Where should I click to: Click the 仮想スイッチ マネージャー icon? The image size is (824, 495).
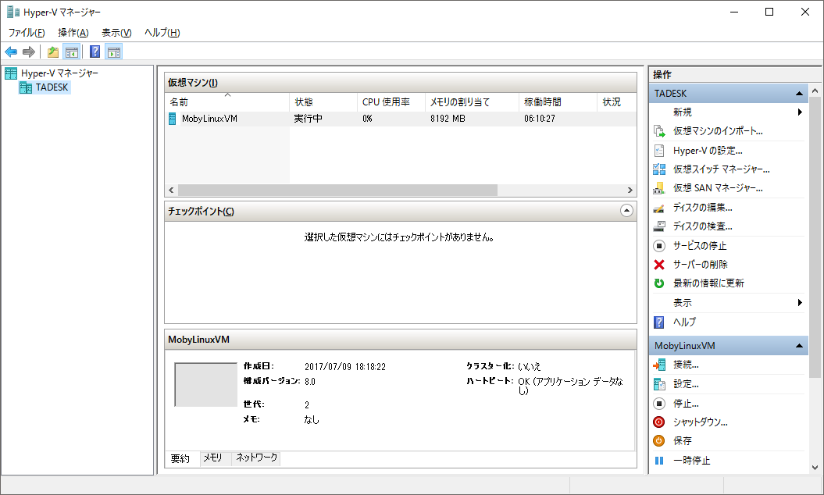659,169
